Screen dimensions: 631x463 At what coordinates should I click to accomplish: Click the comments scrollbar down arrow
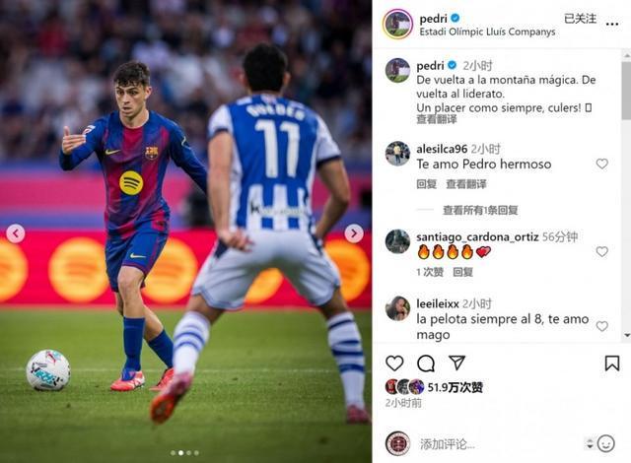pyautogui.click(x=627, y=335)
